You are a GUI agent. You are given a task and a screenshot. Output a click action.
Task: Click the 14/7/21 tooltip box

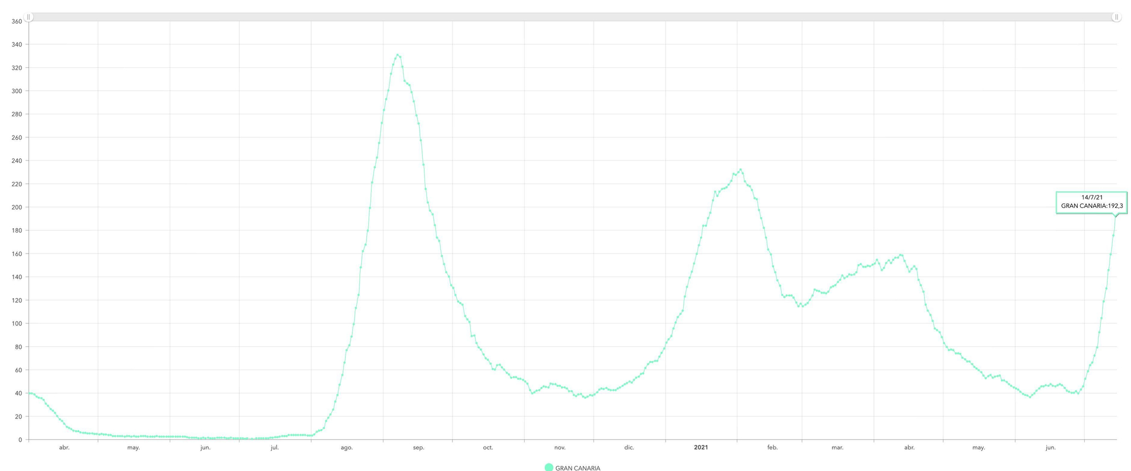click(1091, 202)
